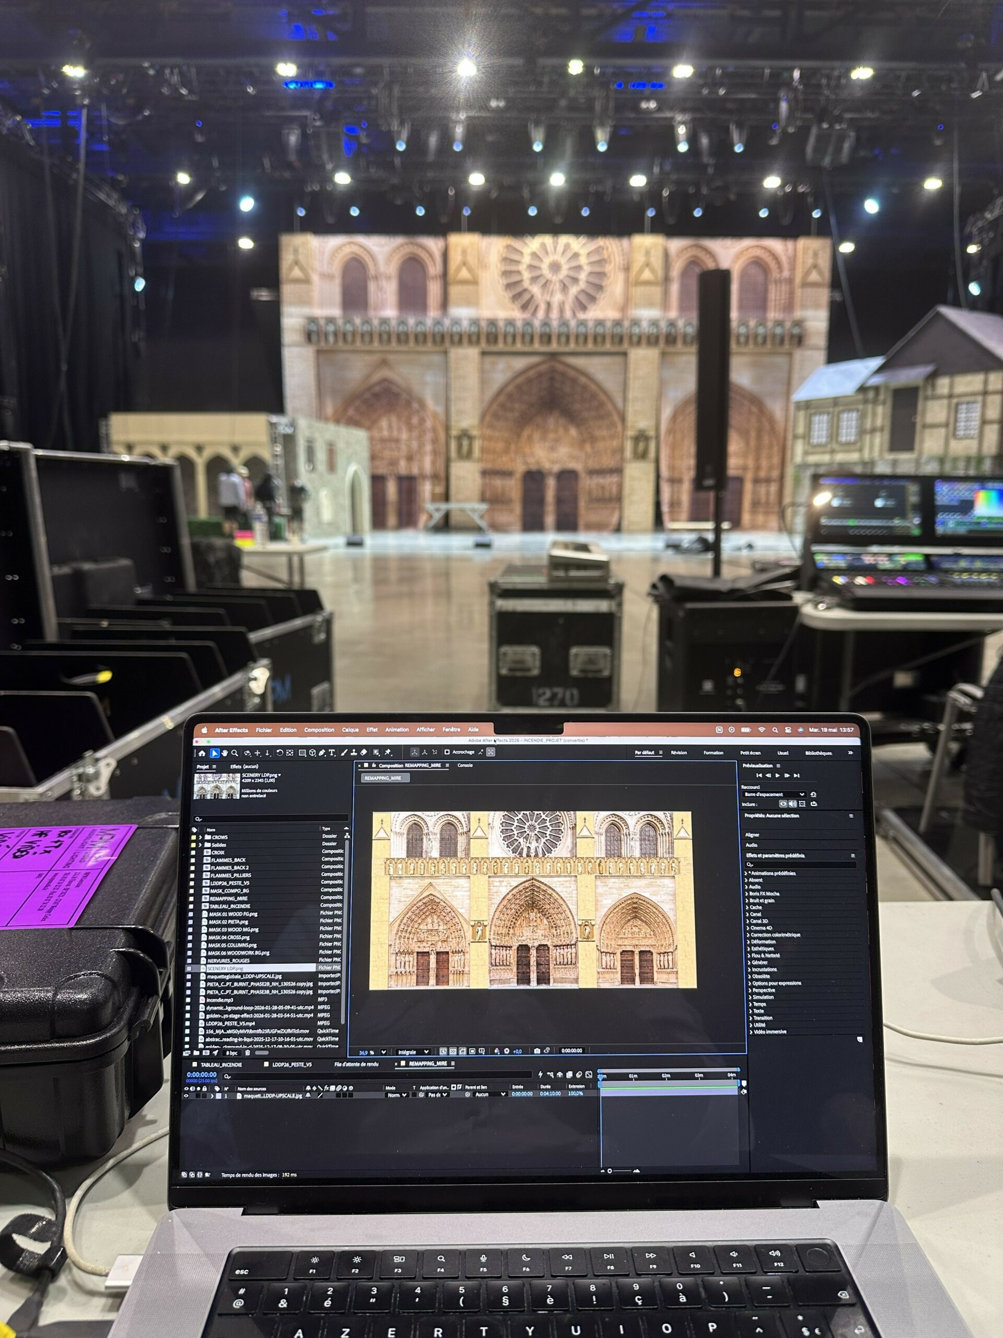
Task: Toggle the Accrochage snapping checkbox
Action: point(447,752)
